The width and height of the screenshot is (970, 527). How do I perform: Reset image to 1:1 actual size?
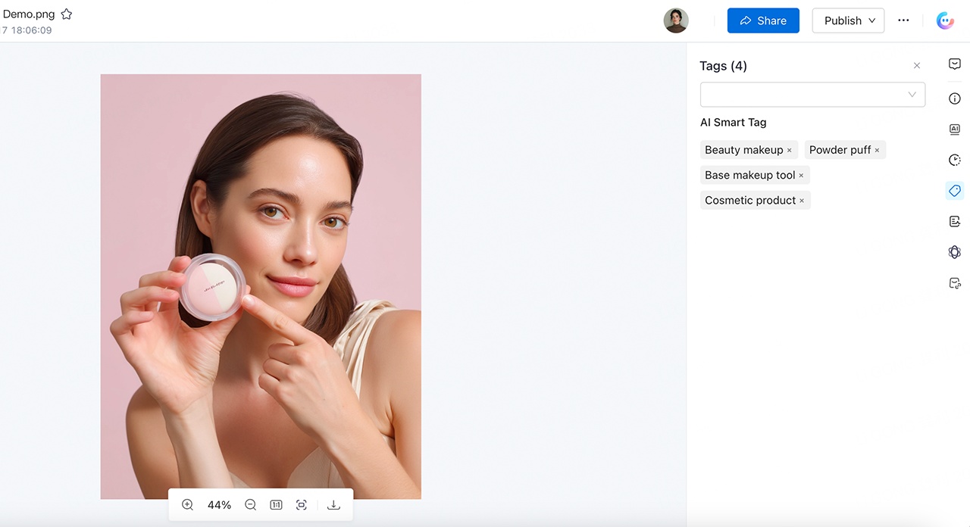pos(276,505)
